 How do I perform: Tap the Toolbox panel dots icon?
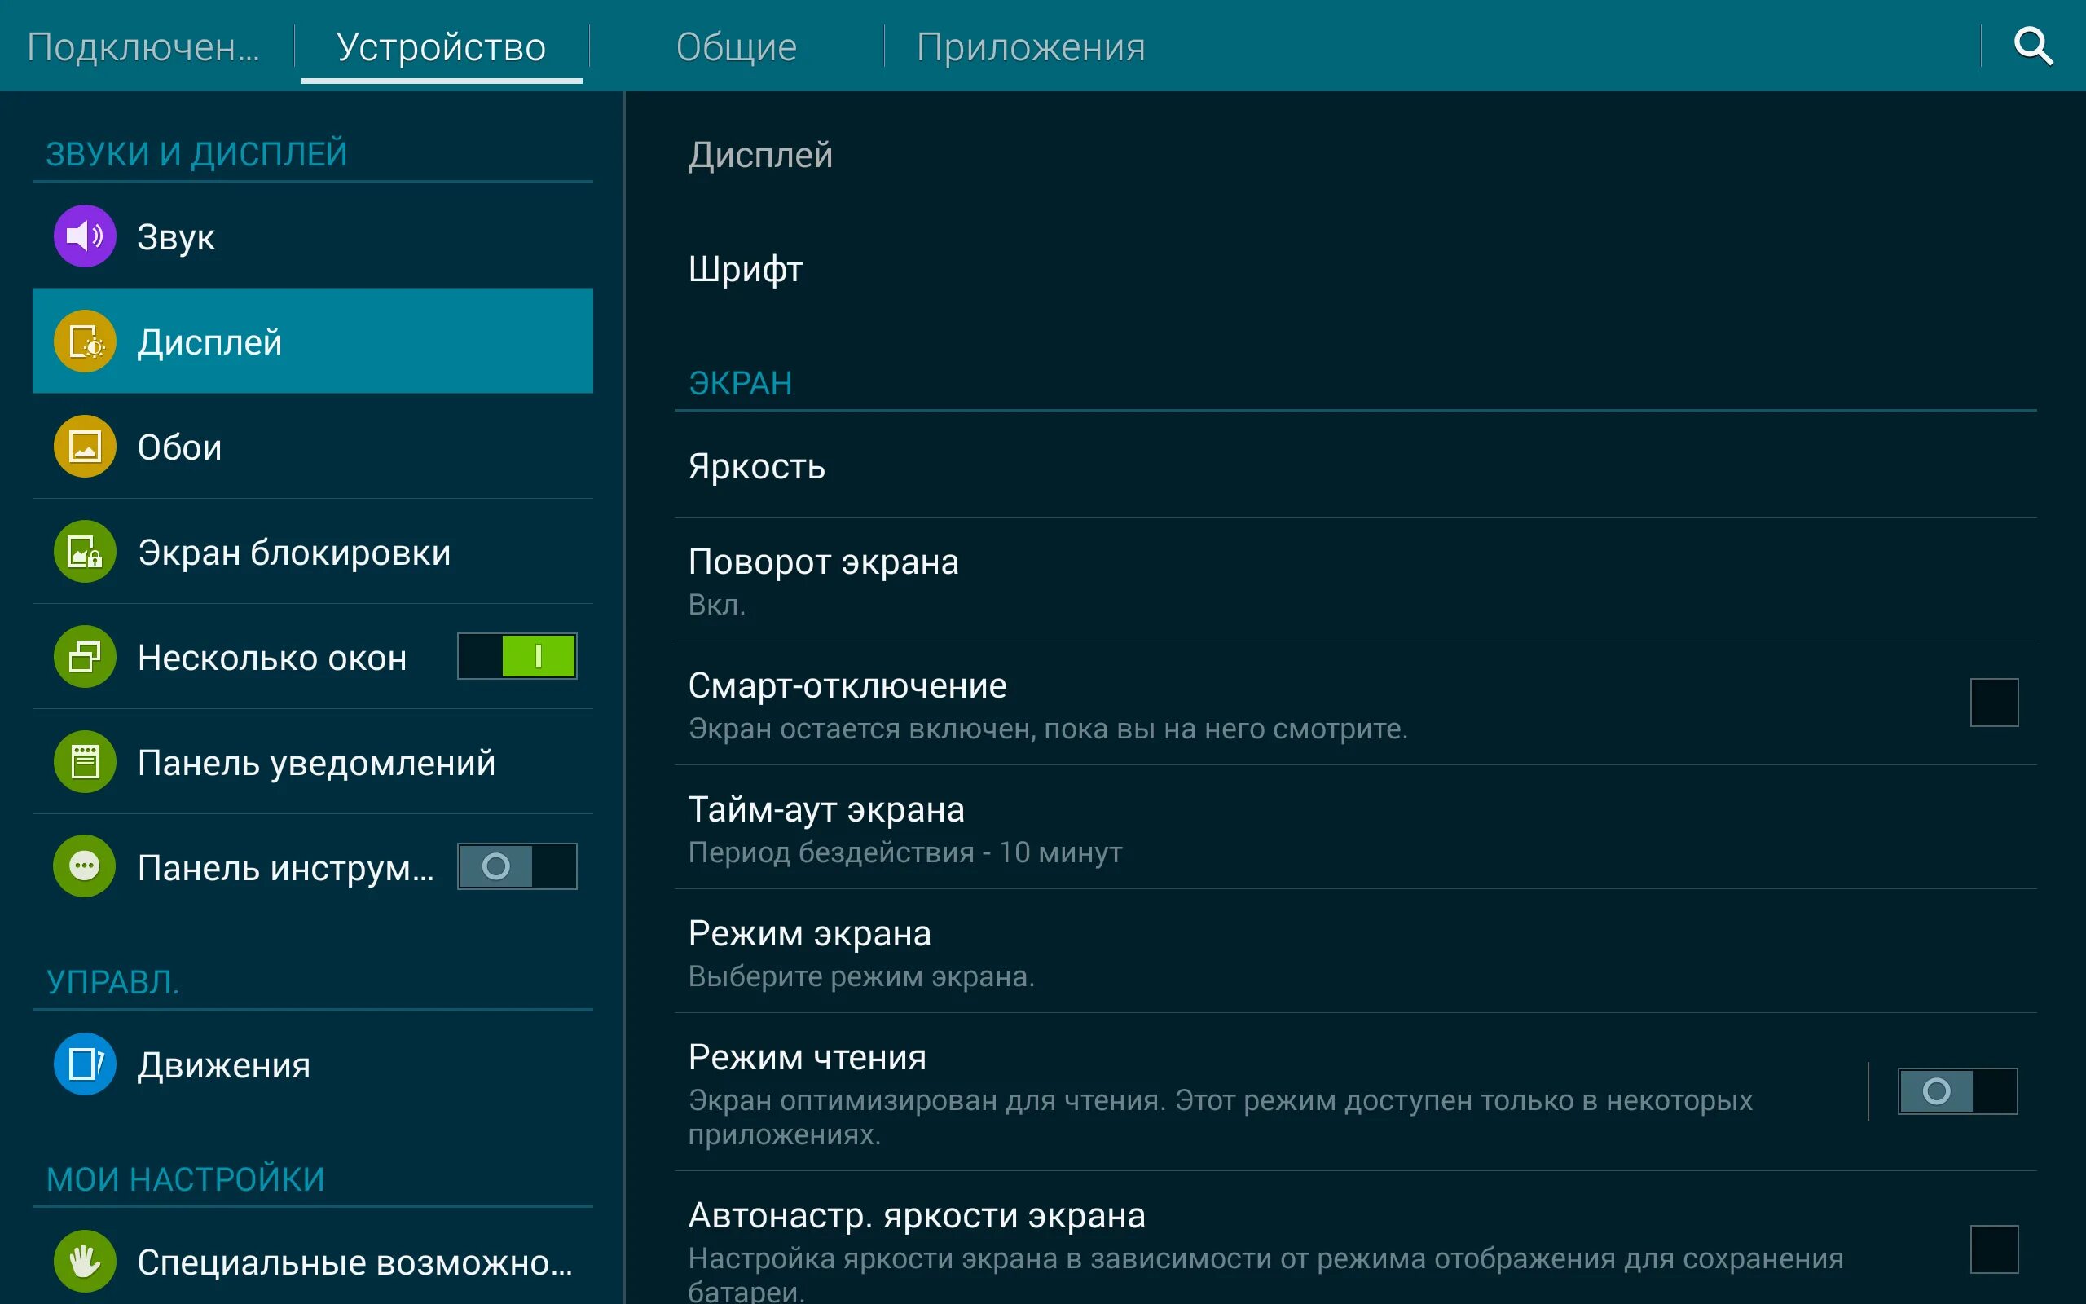click(x=85, y=866)
